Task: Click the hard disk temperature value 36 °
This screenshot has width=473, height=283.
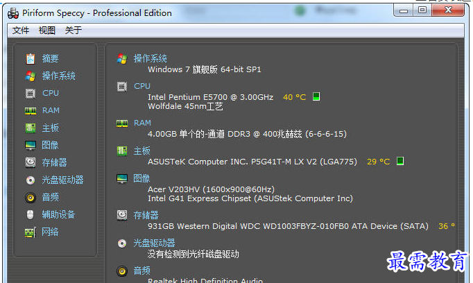Action: (447, 226)
